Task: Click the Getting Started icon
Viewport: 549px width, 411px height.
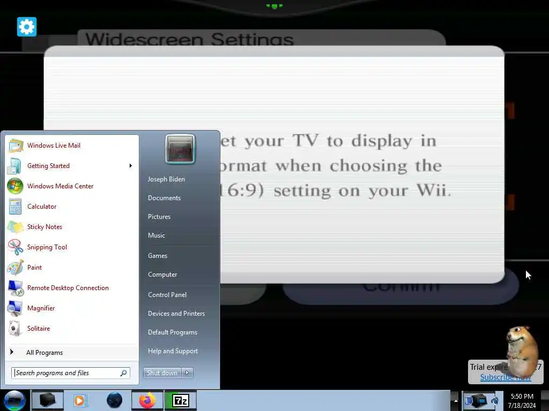Action: [x=14, y=166]
